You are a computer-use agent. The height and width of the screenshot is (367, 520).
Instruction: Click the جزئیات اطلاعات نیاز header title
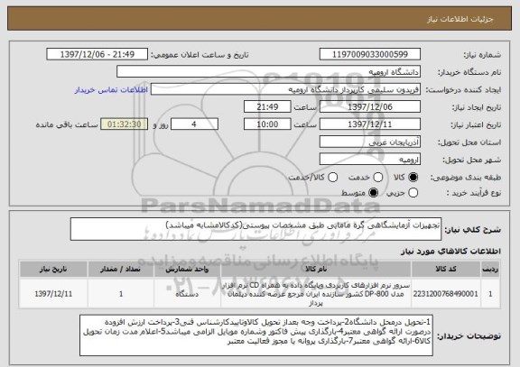(x=460, y=19)
